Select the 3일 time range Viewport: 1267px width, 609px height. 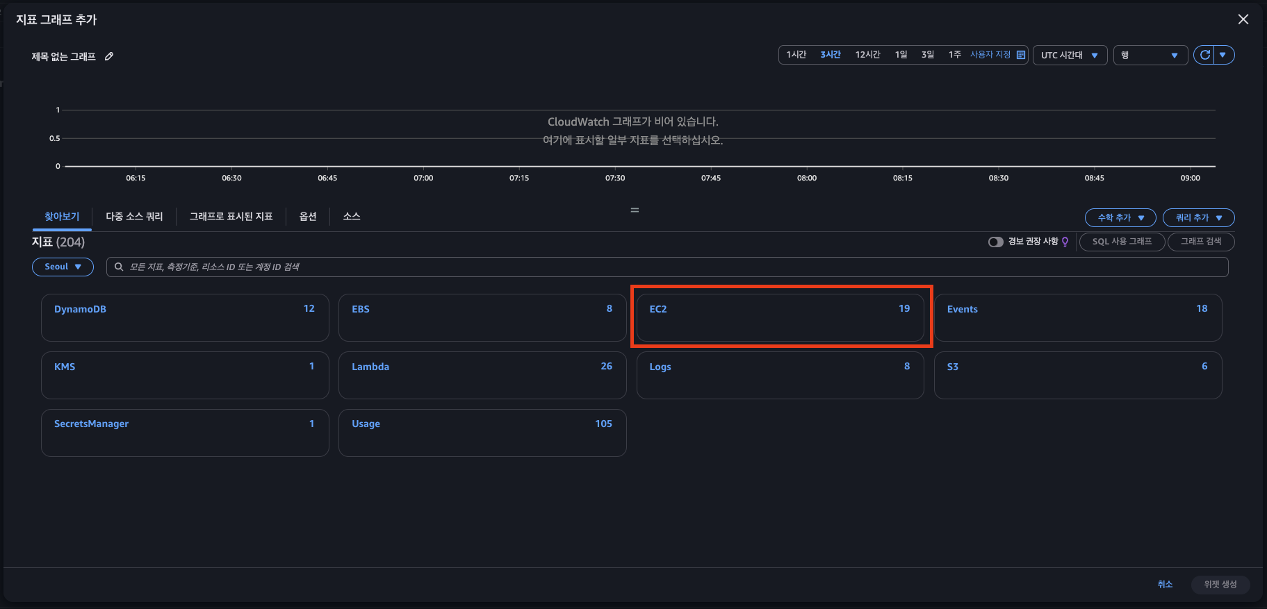pyautogui.click(x=927, y=55)
